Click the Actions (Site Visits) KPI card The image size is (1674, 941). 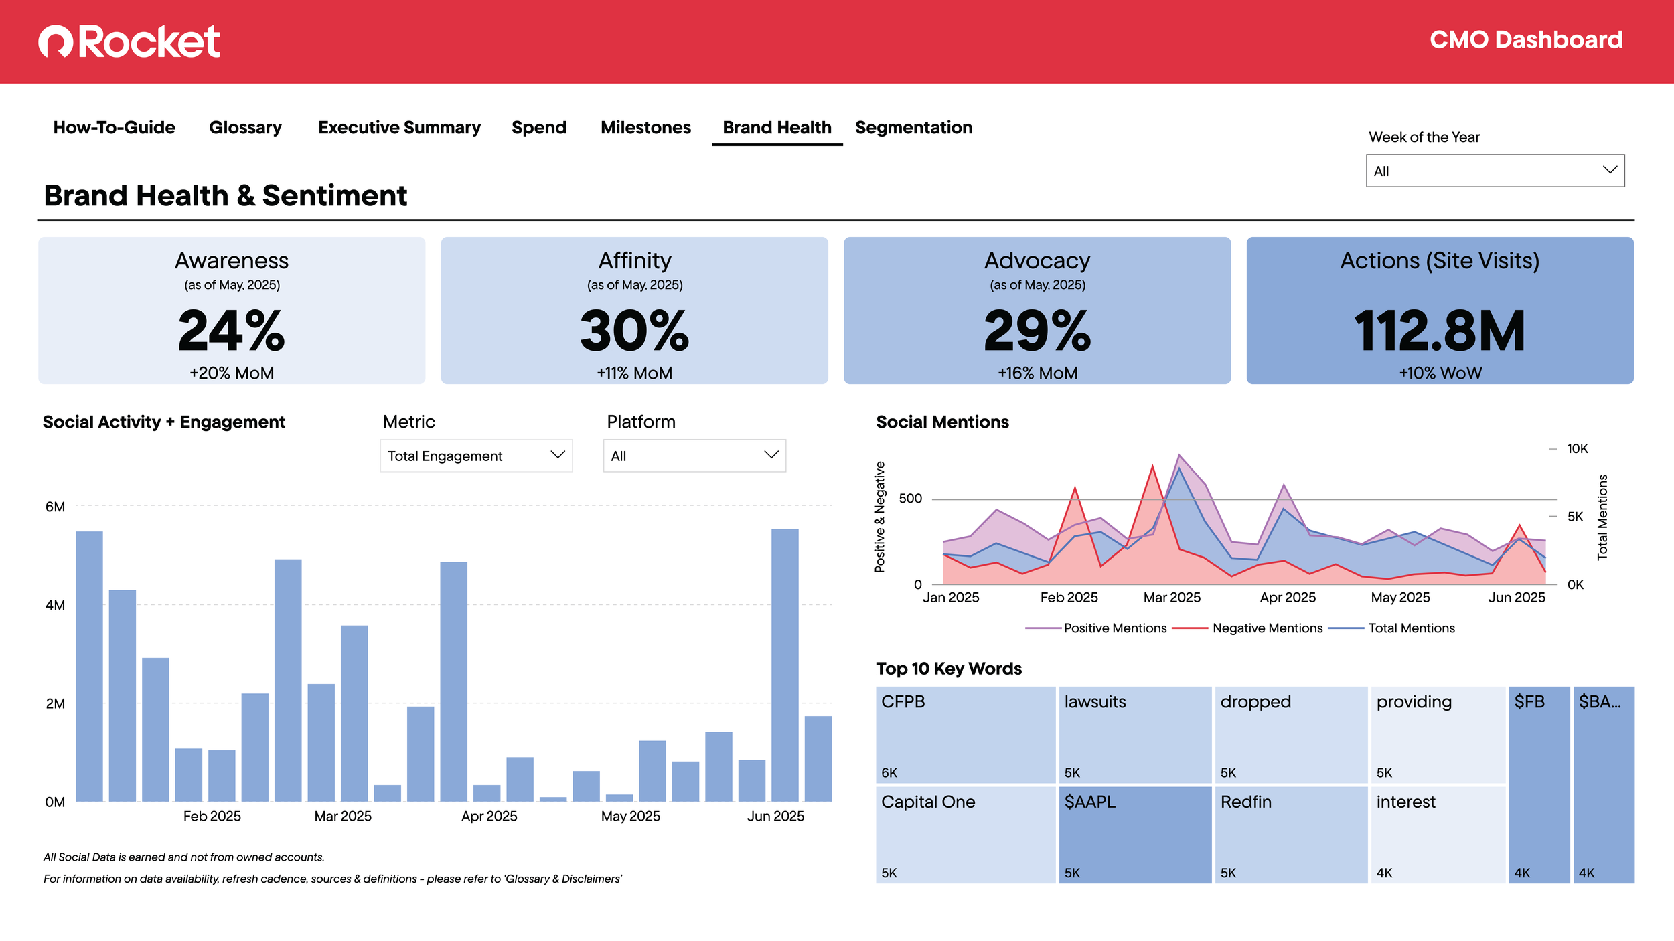(x=1440, y=311)
